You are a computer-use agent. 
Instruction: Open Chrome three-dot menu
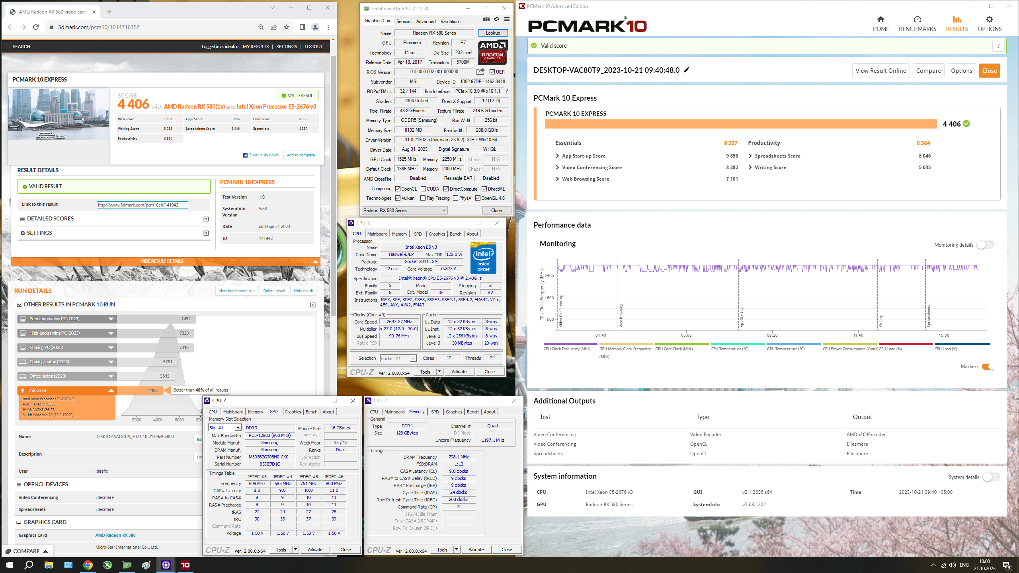click(x=328, y=27)
